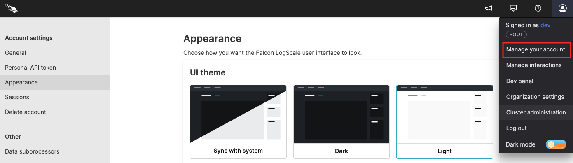Image resolution: width=573 pixels, height=163 pixels.
Task: Open Personal API token settings
Action: point(55,68)
